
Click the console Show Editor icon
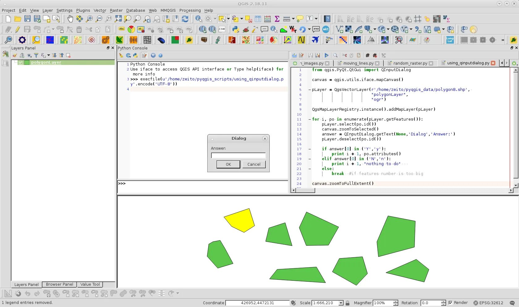pos(144,55)
